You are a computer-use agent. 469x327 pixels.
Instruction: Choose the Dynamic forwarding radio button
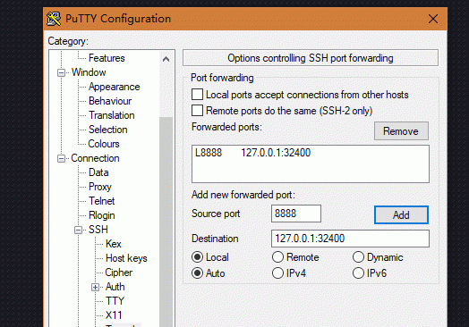pyautogui.click(x=358, y=257)
